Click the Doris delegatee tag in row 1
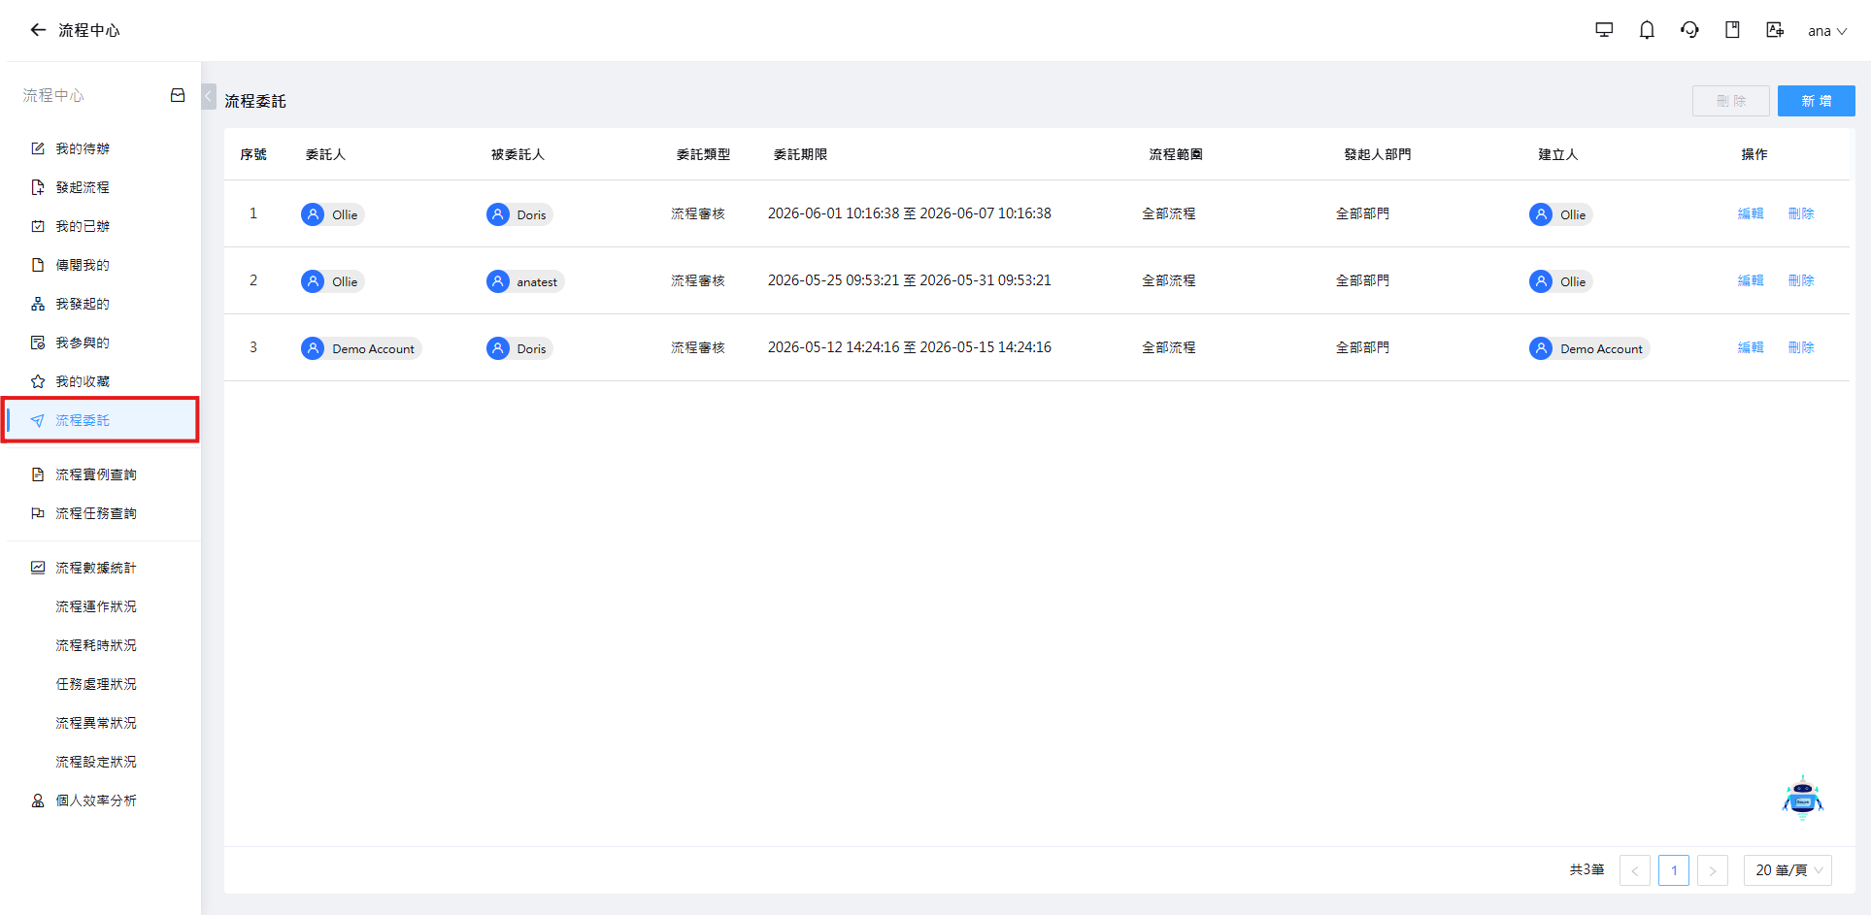Viewport: 1871px width, 915px height. click(x=519, y=214)
